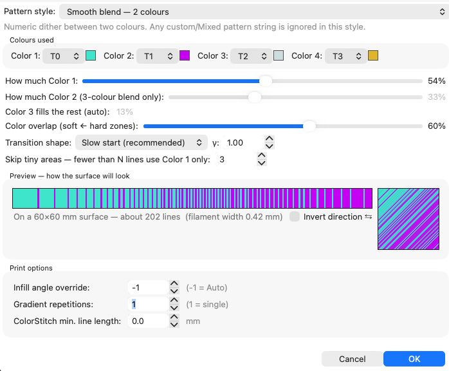Open the Color 1 T0 selector
This screenshot has height=371, width=449.
pos(63,56)
